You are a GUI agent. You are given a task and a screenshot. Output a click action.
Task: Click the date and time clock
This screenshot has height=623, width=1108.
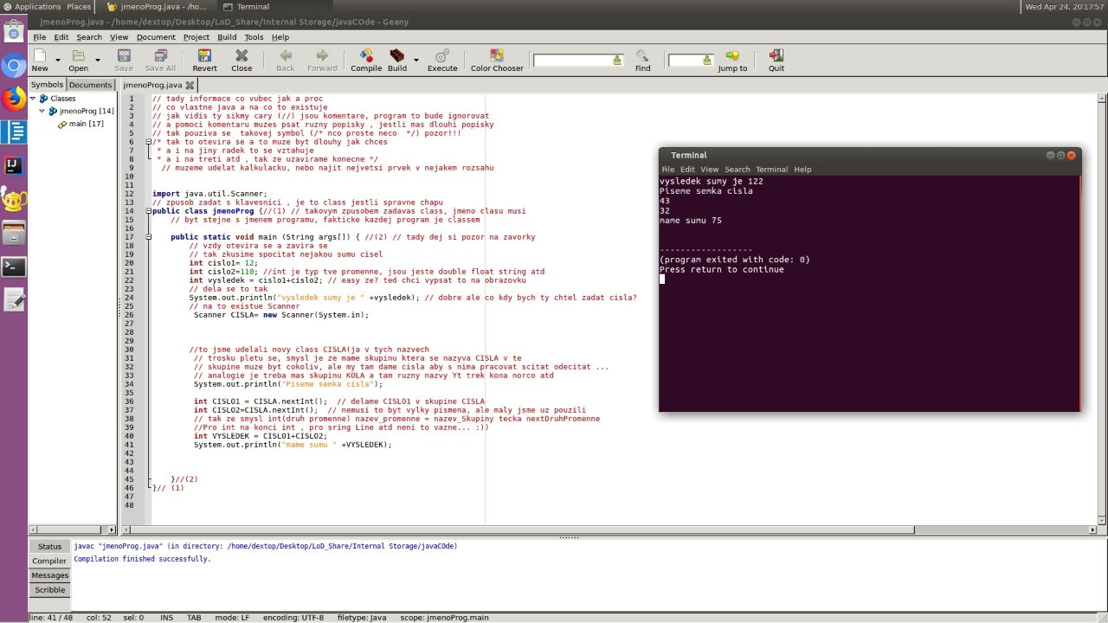(x=1065, y=6)
